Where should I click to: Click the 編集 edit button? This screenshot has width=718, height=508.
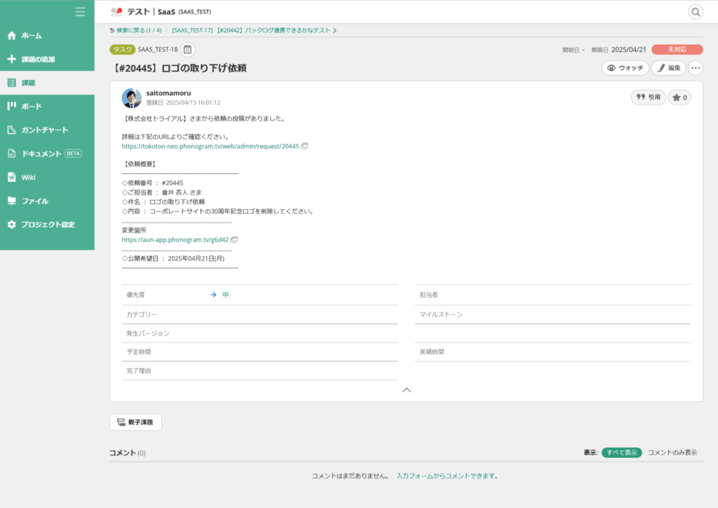(668, 68)
